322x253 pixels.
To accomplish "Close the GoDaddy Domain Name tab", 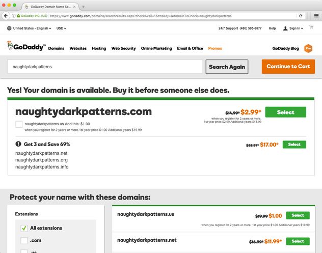I will (x=74, y=7).
